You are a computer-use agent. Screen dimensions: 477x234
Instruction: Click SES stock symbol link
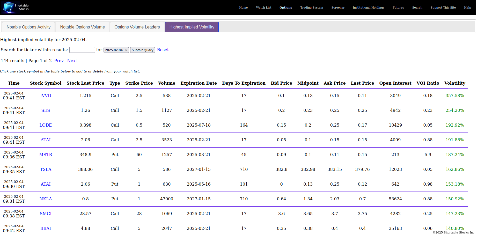(46, 110)
